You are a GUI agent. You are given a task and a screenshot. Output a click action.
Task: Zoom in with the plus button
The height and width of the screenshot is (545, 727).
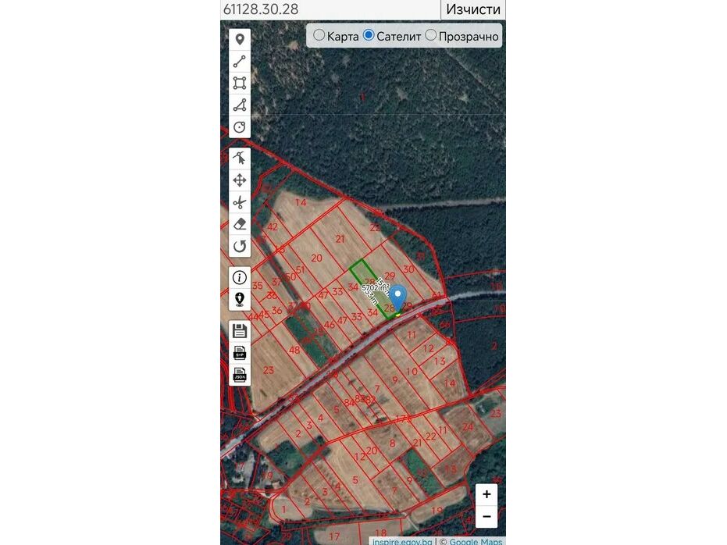coord(486,494)
